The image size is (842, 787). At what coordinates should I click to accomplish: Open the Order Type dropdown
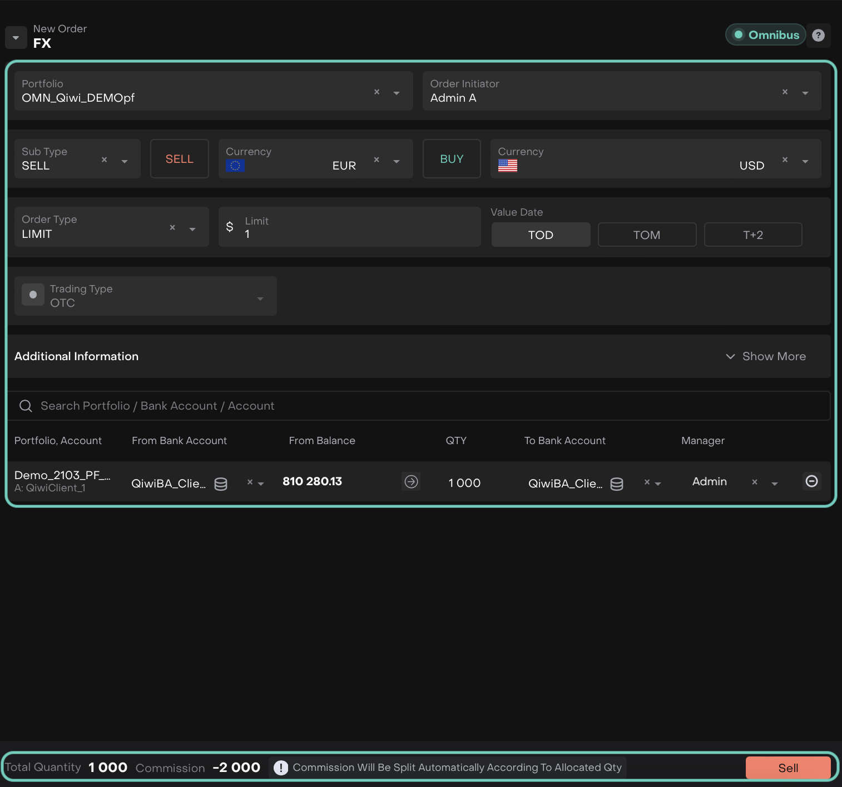(x=192, y=229)
